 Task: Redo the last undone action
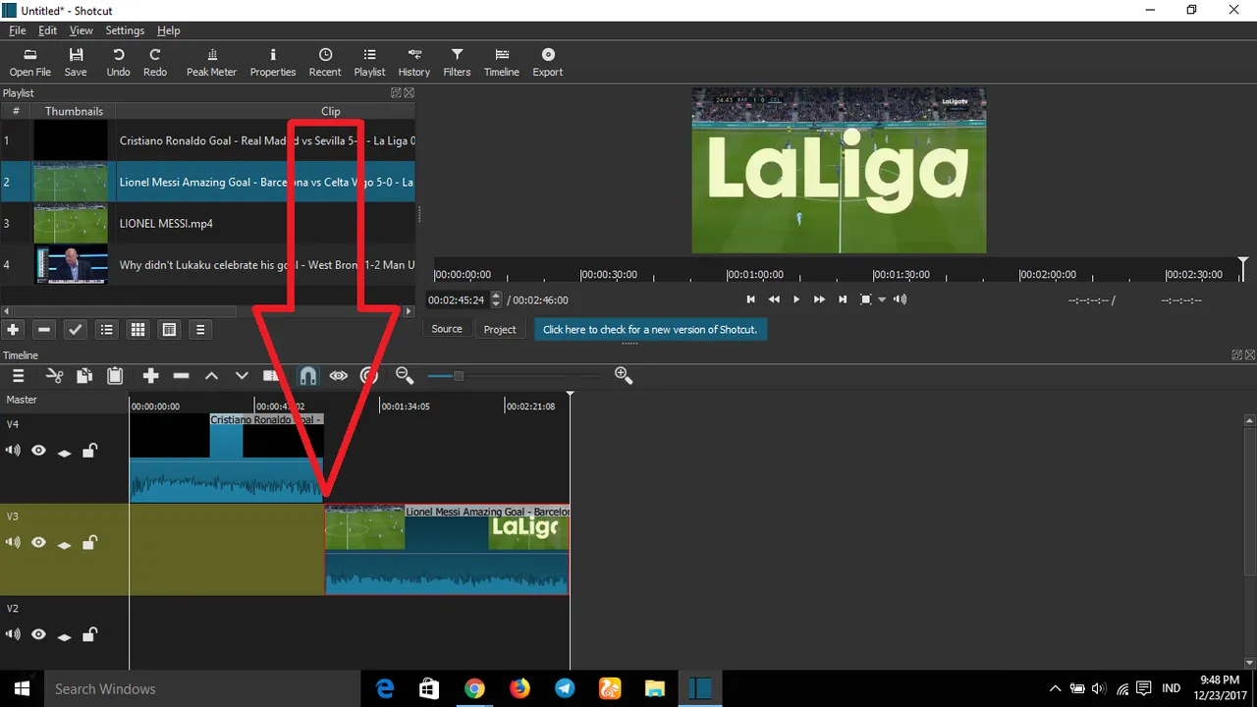coord(155,63)
